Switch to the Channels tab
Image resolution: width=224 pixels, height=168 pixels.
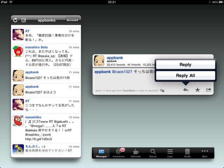click(136, 153)
